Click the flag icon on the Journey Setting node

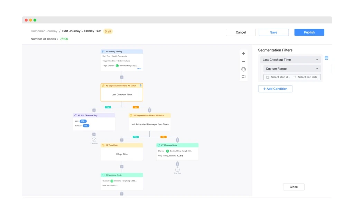tap(103, 51)
